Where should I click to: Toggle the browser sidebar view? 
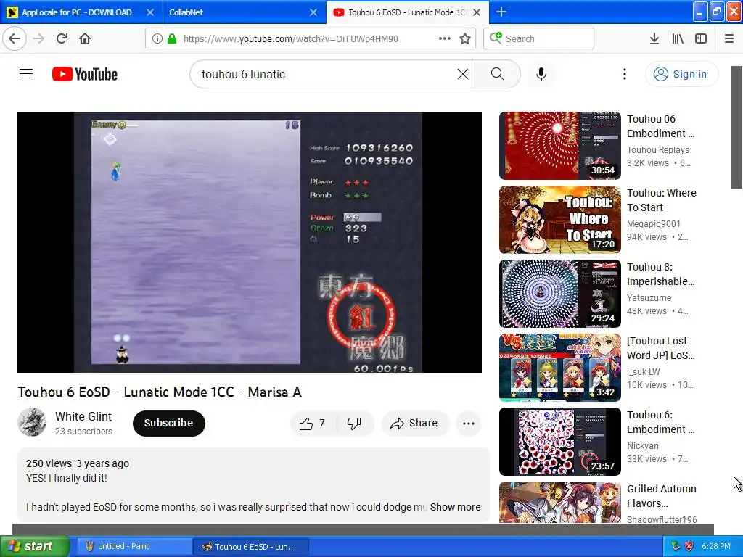701,38
